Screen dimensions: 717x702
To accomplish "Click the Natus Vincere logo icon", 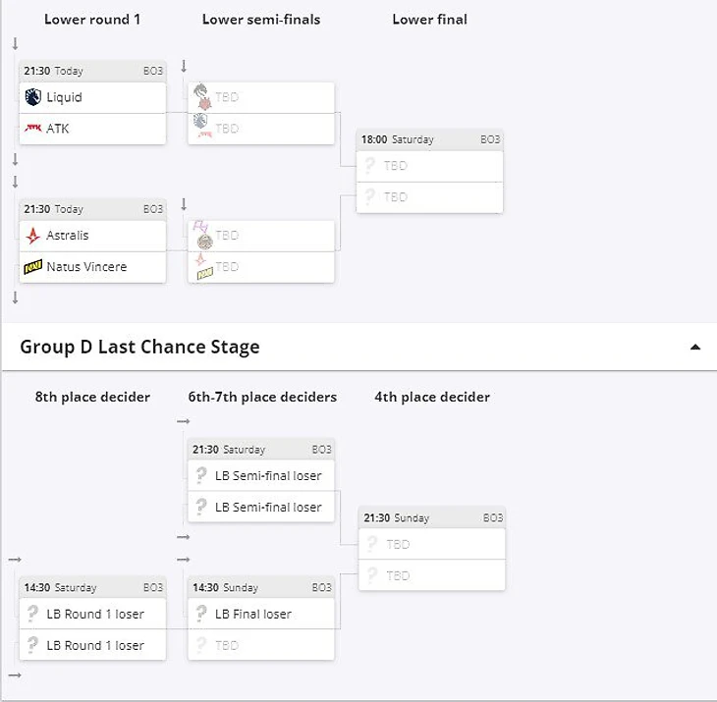I will click(32, 267).
